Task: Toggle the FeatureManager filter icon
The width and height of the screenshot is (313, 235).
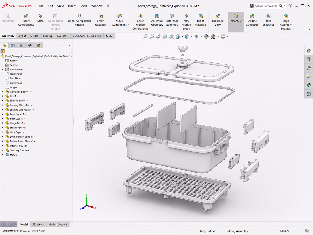Action: [x=3, y=51]
